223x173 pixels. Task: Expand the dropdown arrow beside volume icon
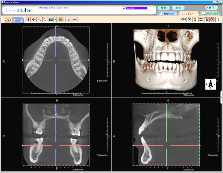pyautogui.click(x=55, y=19)
